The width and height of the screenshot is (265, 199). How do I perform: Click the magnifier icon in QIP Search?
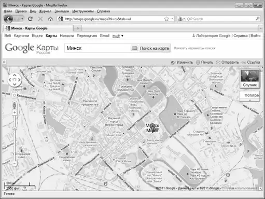[x=257, y=19]
